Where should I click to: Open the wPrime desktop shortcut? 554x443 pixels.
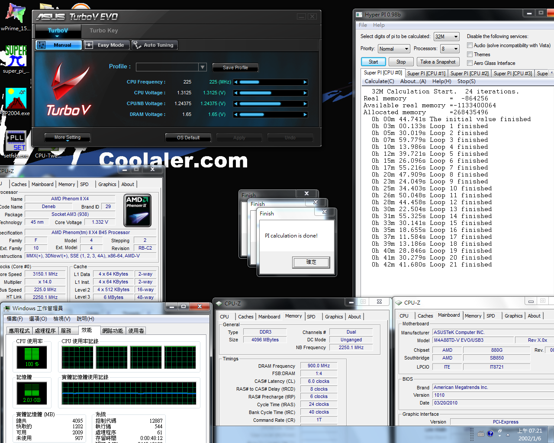(x=15, y=17)
